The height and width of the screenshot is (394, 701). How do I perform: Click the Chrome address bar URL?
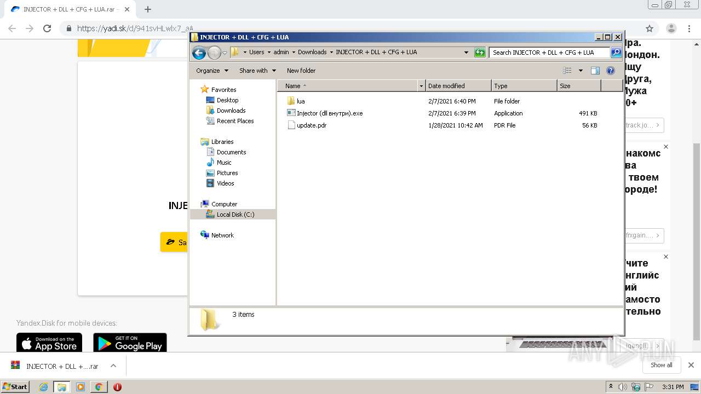click(135, 28)
